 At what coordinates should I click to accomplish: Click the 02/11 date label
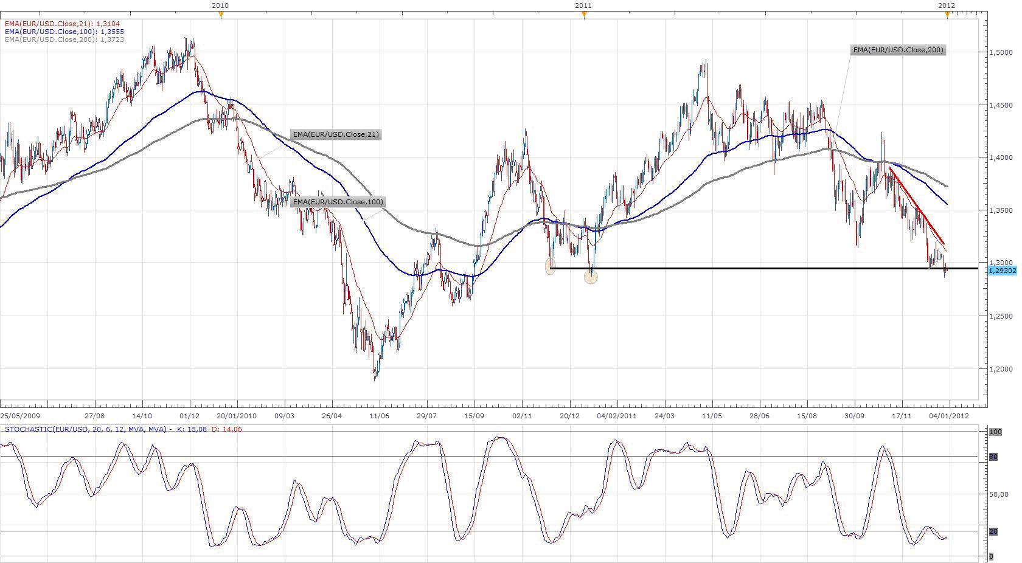[521, 416]
